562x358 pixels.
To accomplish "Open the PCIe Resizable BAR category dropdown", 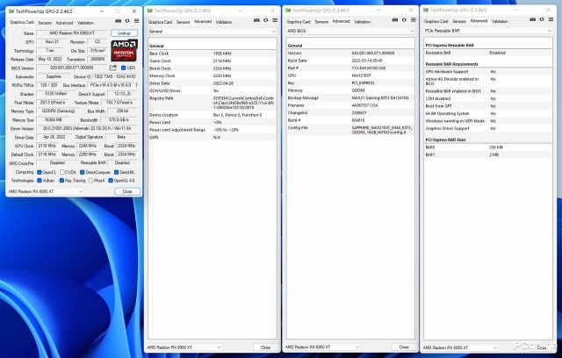I will (x=488, y=31).
